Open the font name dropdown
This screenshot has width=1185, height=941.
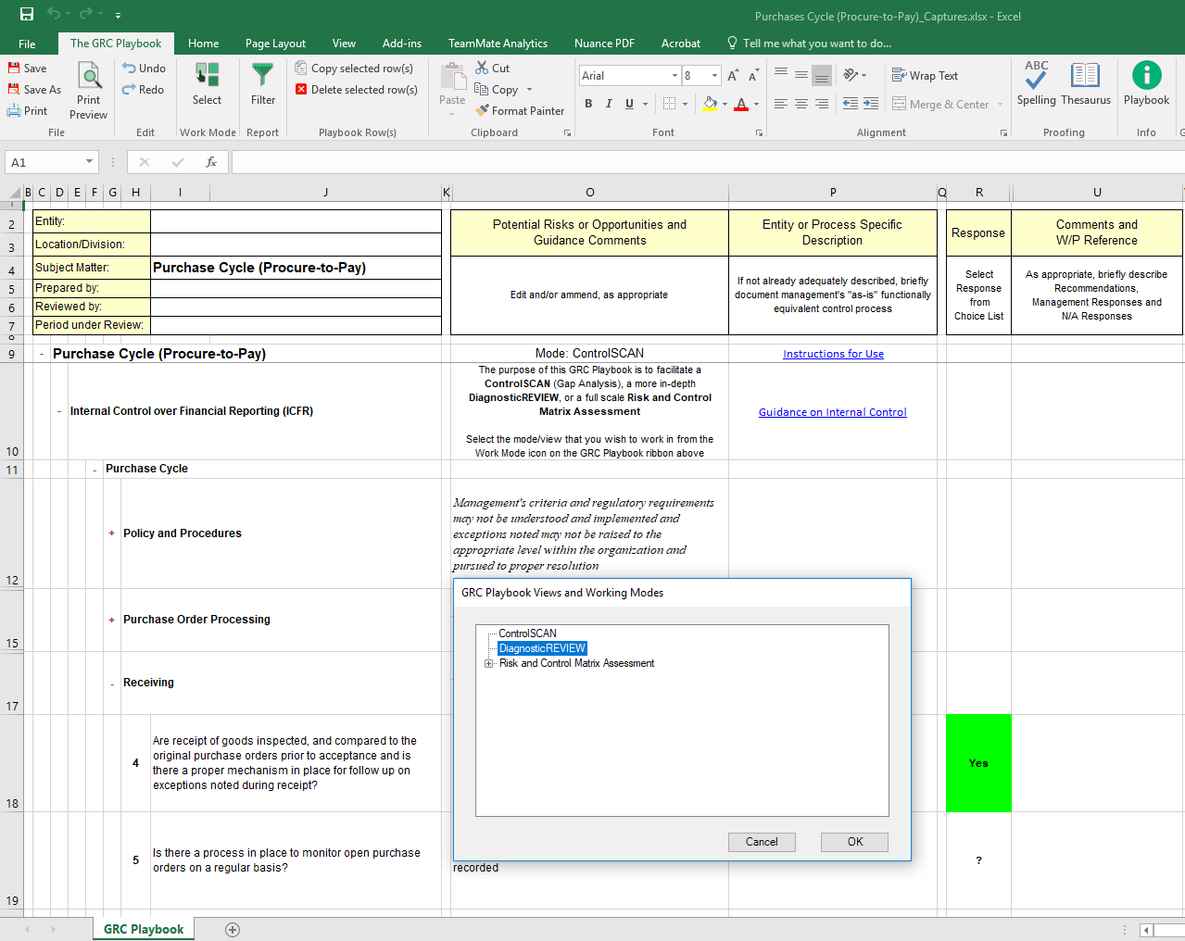pyautogui.click(x=674, y=75)
